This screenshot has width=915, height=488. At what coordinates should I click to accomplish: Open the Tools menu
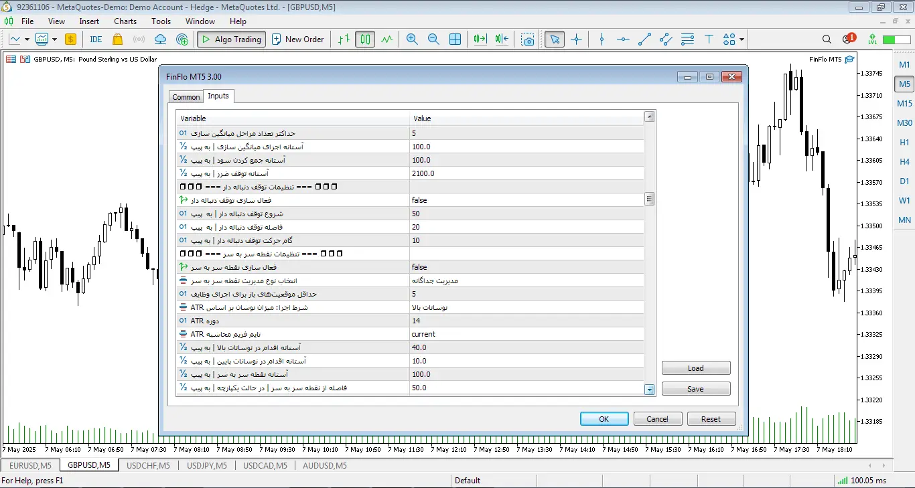(x=161, y=21)
